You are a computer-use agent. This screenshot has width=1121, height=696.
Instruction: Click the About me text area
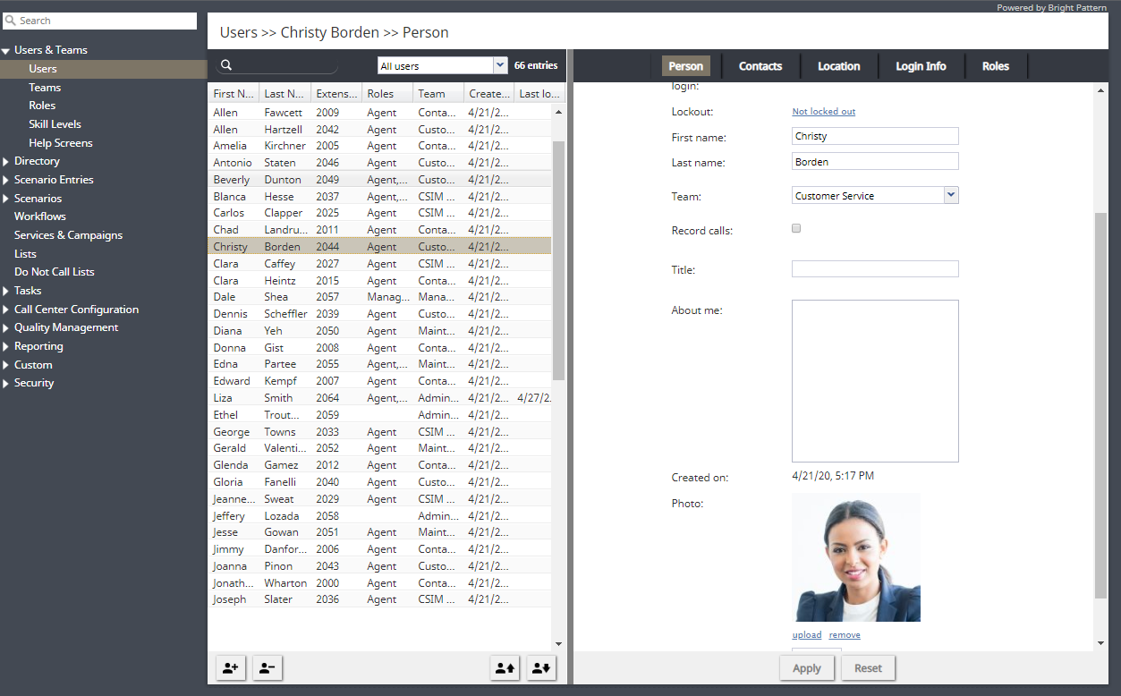coord(875,381)
